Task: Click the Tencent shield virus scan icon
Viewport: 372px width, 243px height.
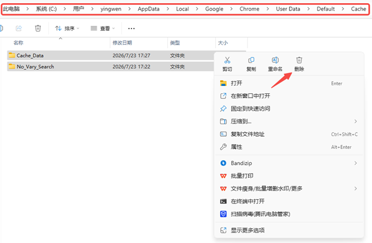Action: click(223, 214)
